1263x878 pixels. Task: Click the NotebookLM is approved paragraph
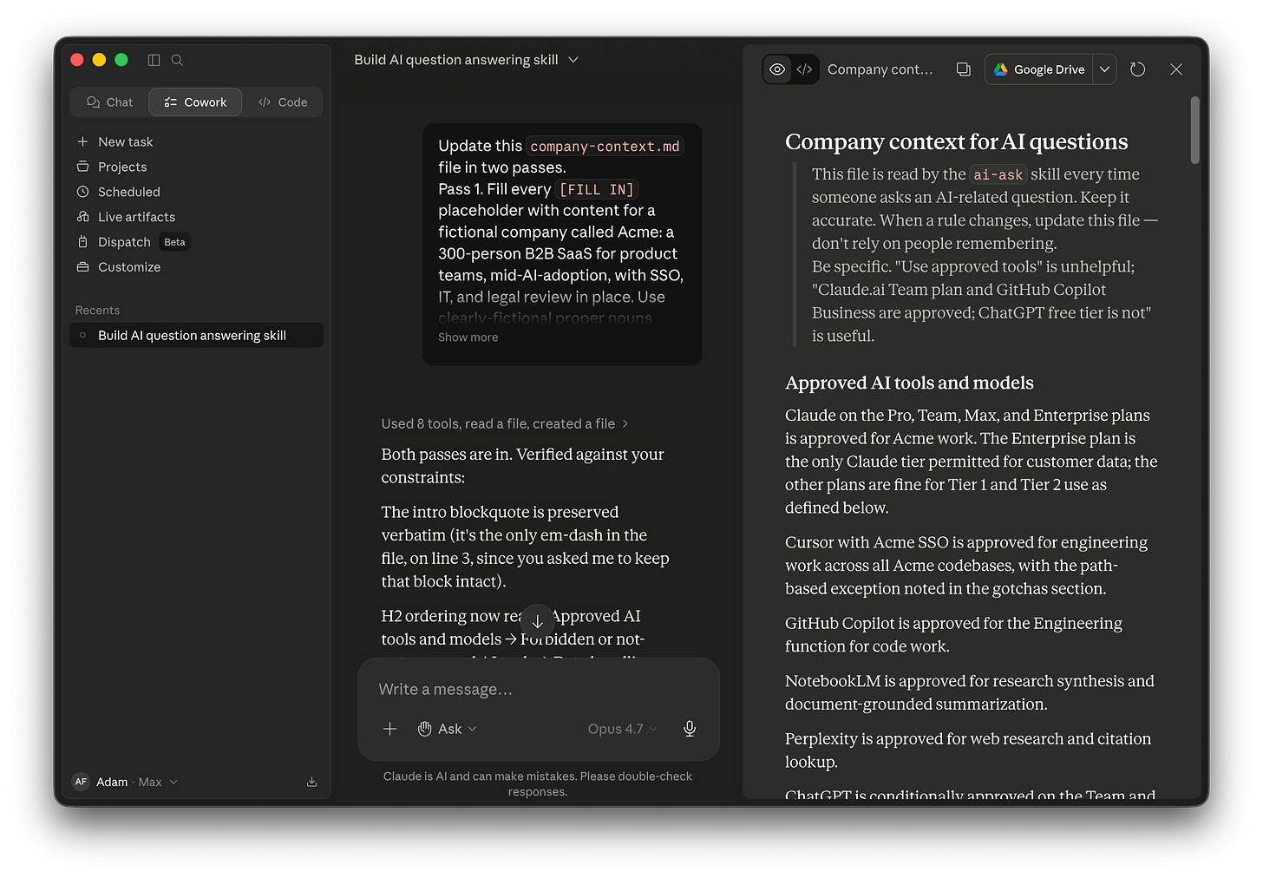pyautogui.click(x=970, y=692)
